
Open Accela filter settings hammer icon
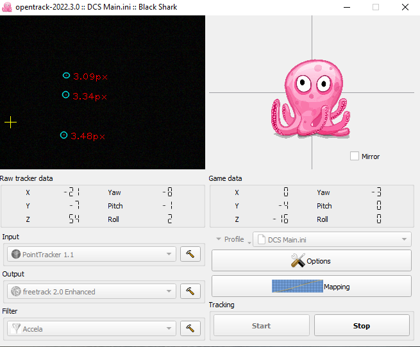point(190,329)
